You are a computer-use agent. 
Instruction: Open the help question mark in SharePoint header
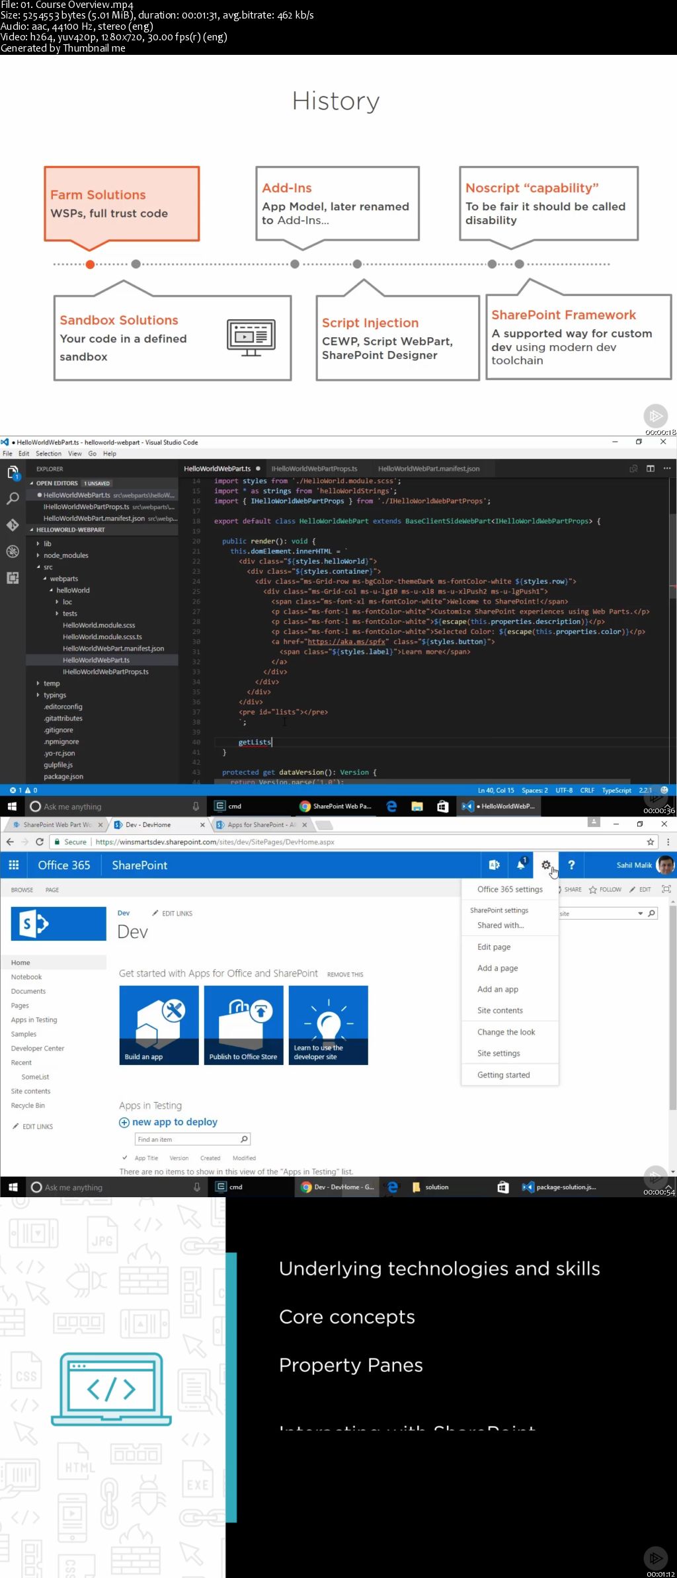click(572, 865)
